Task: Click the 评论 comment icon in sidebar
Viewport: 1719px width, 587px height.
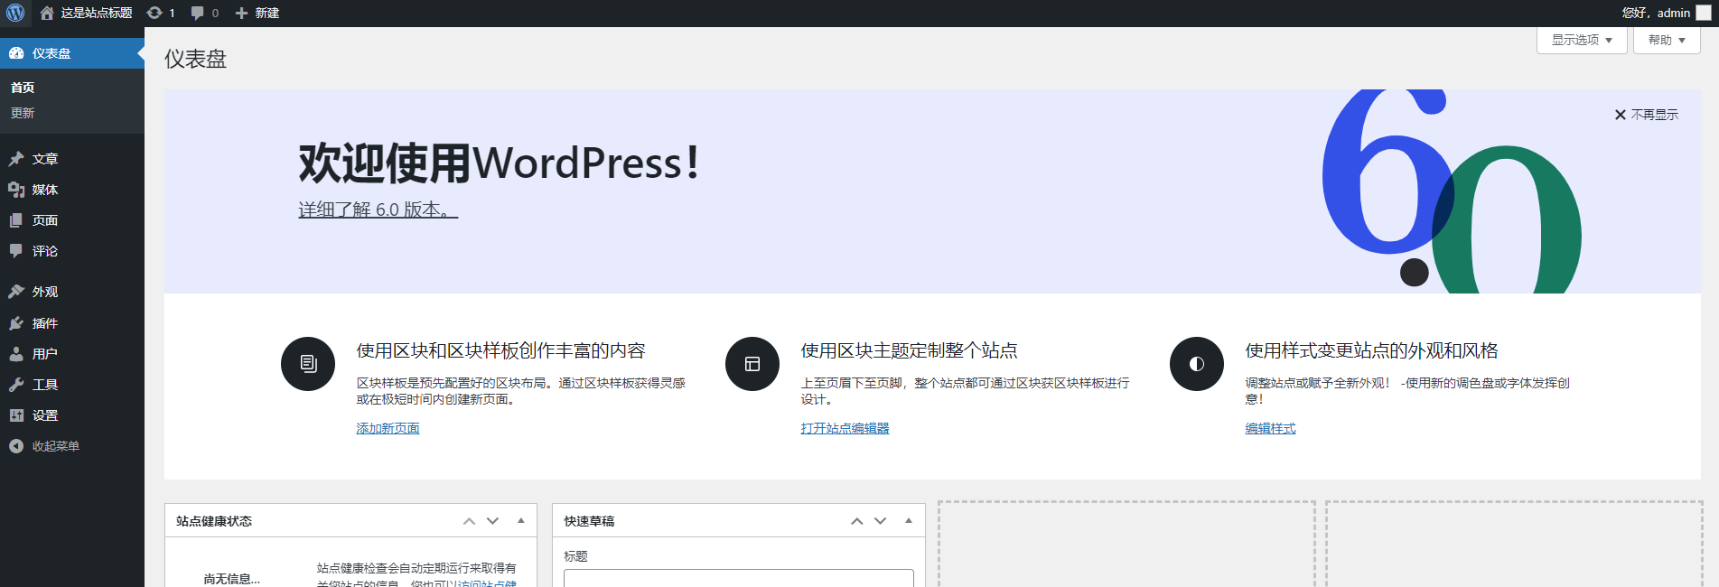Action: (x=16, y=251)
